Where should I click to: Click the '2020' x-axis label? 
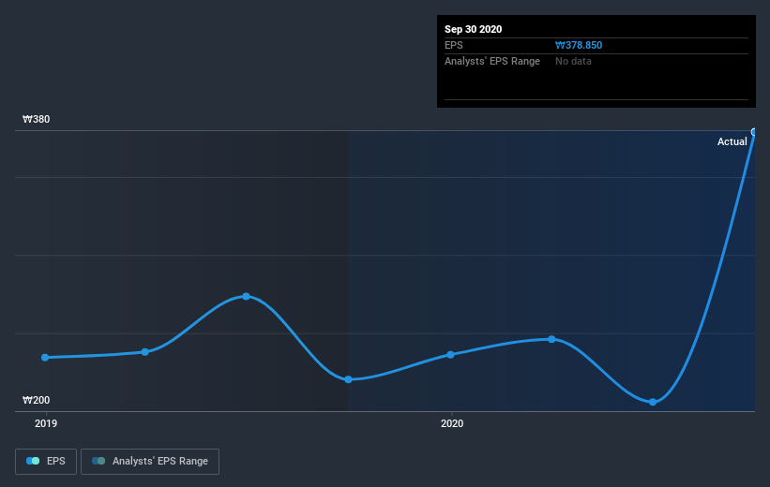click(452, 423)
